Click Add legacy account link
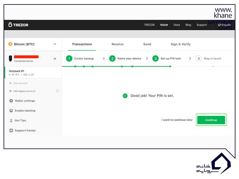 click(24, 91)
